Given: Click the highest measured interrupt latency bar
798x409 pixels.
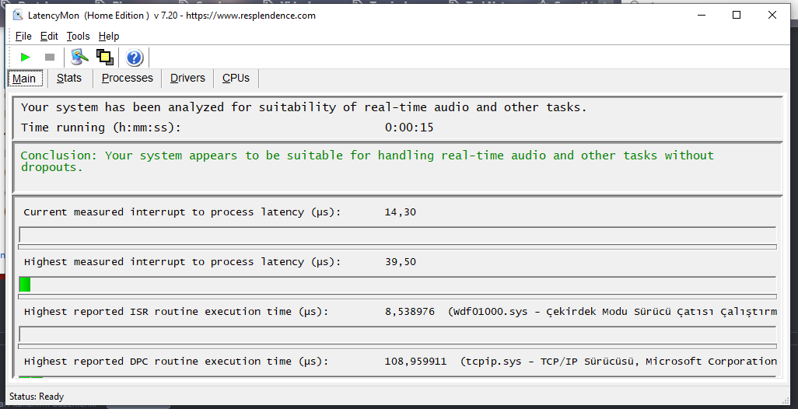Looking at the screenshot, I should pyautogui.click(x=397, y=285).
